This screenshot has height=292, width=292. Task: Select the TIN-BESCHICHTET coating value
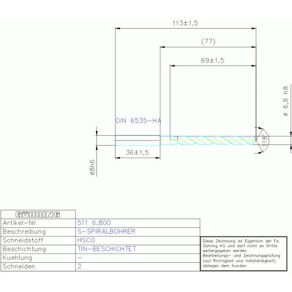[107, 249]
